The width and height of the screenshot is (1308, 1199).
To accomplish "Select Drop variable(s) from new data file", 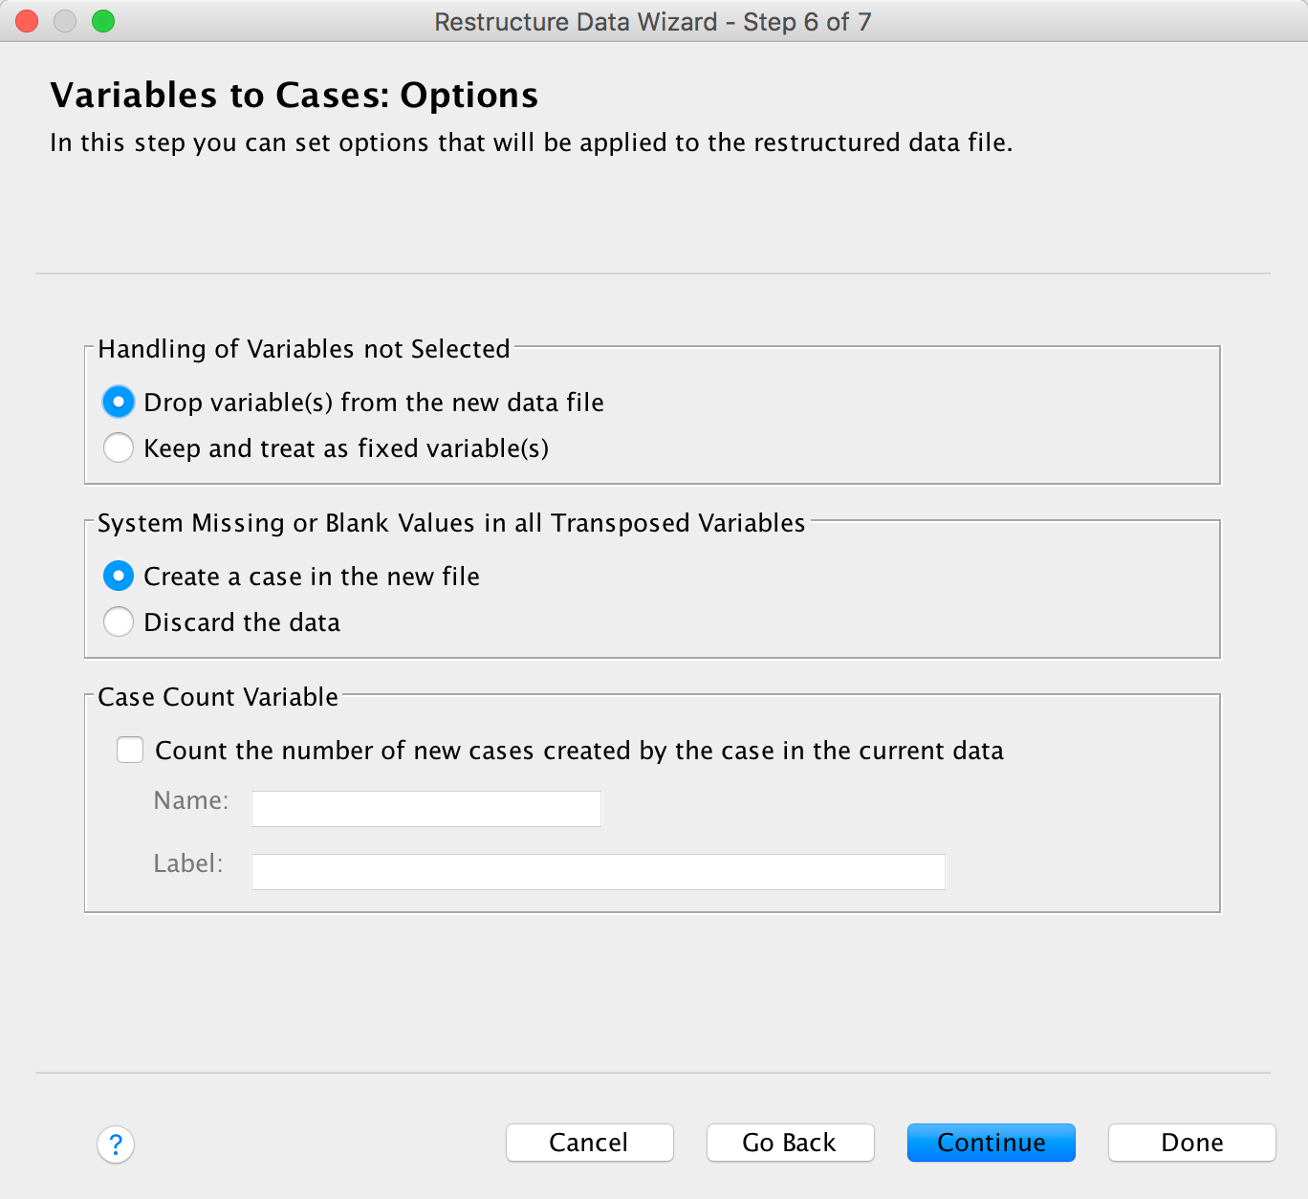I will coord(119,402).
